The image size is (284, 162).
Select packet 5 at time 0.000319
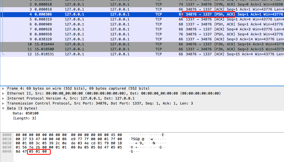[x=142, y=19]
